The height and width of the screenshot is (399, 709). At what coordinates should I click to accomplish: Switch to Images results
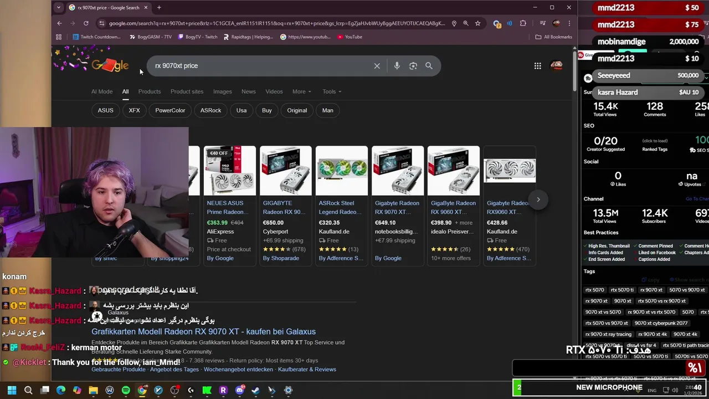tap(223, 91)
